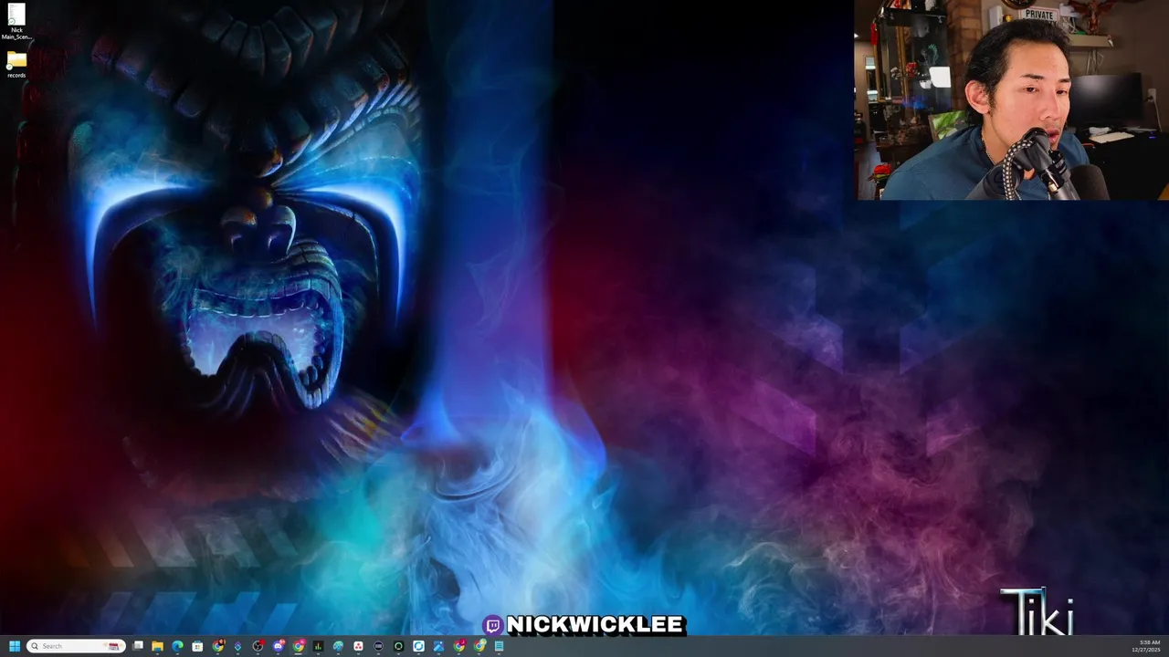
Task: Open the dark app with green bars
Action: (x=318, y=646)
